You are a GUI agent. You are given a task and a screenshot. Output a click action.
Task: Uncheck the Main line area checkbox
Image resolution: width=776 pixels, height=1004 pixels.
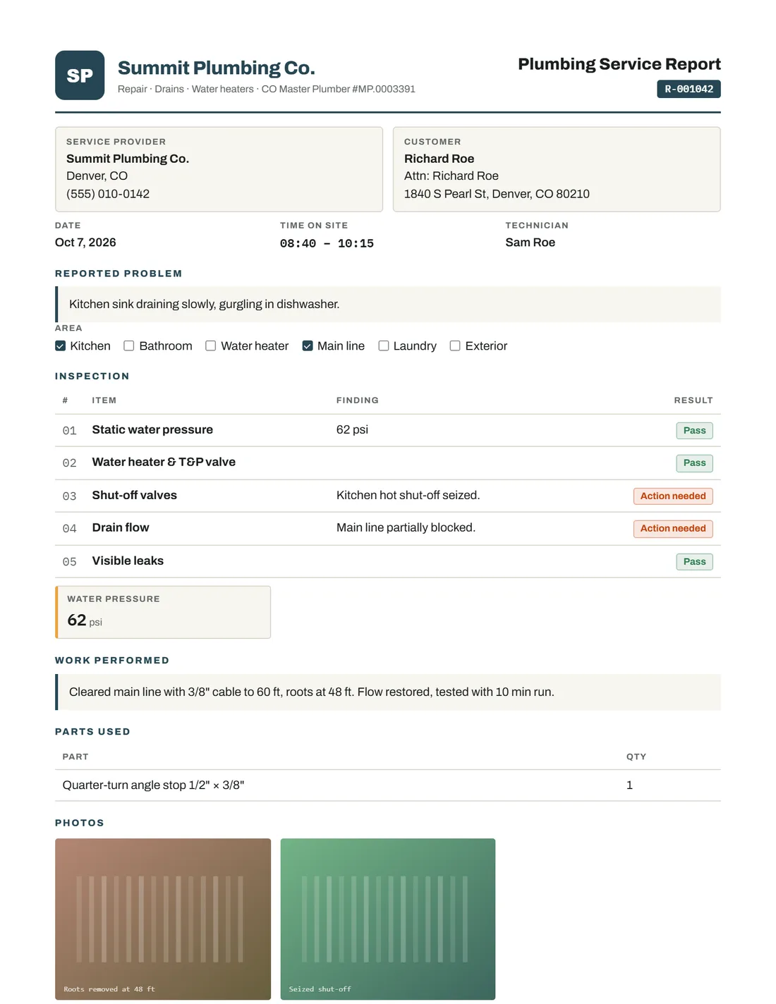308,346
